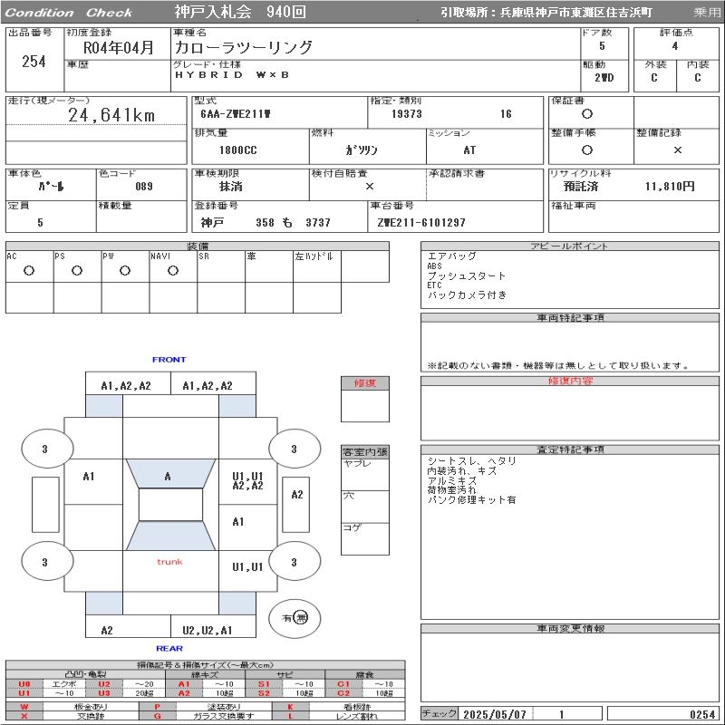
Task: Click the mileage field showing 24,641km
Action: click(111, 116)
